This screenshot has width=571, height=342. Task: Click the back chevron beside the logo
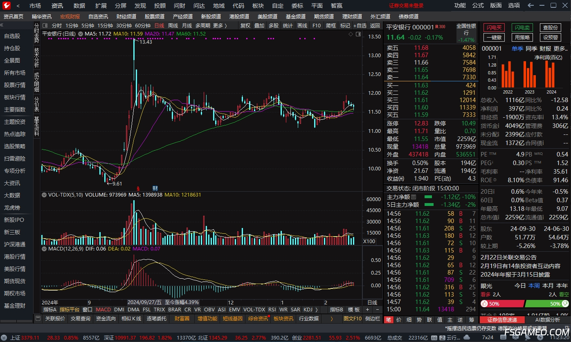18,6
